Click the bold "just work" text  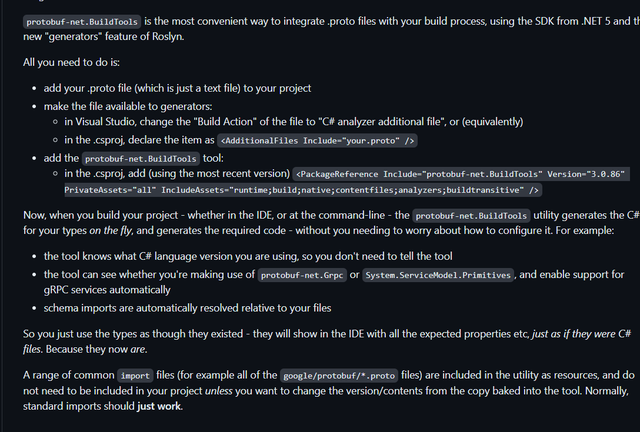[159, 406]
